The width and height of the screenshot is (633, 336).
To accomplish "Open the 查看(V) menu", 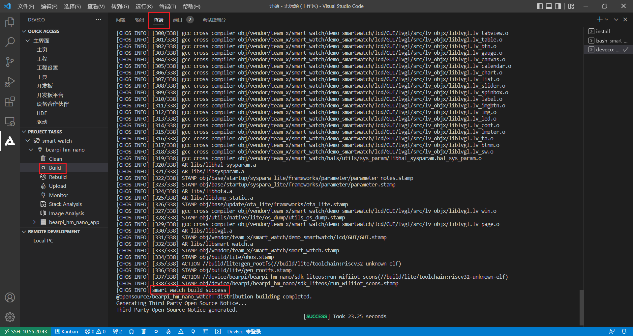I will (x=96, y=6).
